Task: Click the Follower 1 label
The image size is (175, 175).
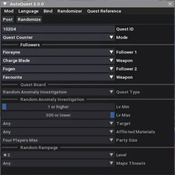Action: point(126,52)
